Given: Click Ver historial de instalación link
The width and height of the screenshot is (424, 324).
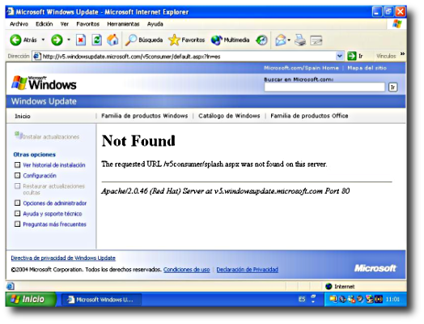Looking at the screenshot, I should 54,165.
